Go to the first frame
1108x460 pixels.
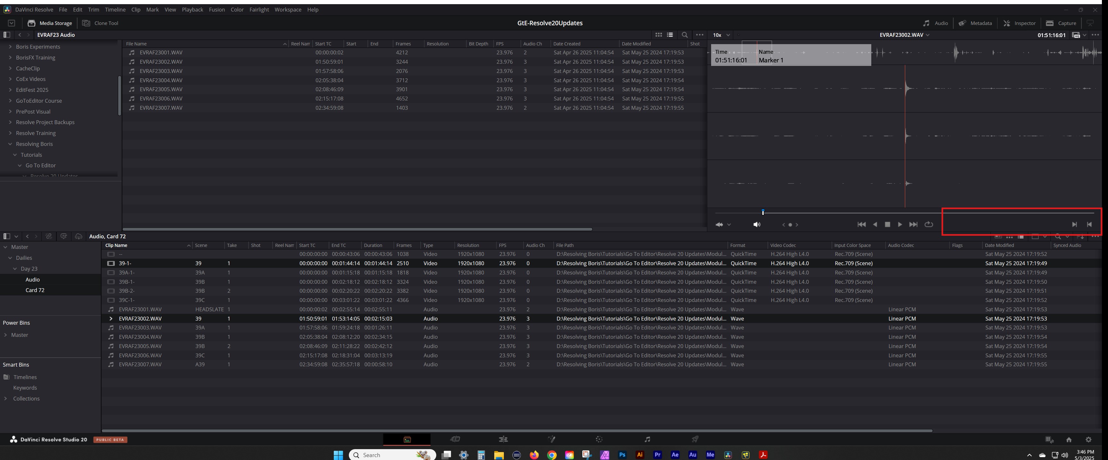[x=861, y=224]
